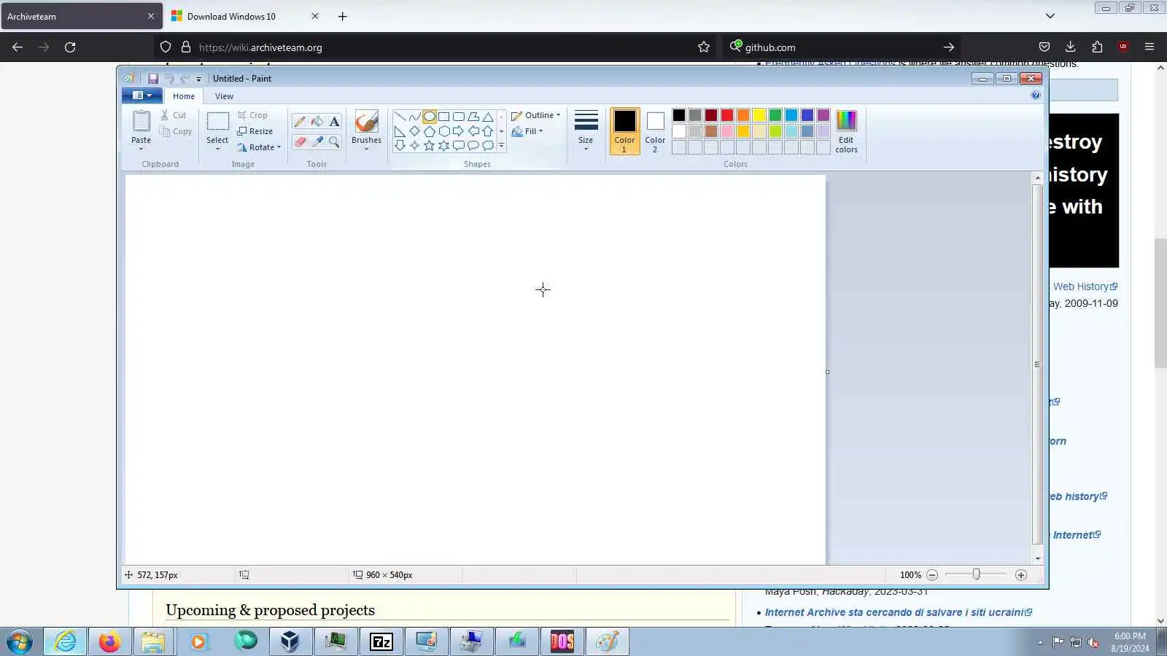Open the Web History link

[x=1085, y=286]
